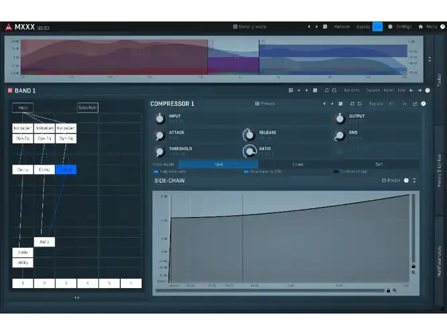Viewport: 447px width, 335px height.
Task: Enable the Side-chain section
Action: [391, 180]
